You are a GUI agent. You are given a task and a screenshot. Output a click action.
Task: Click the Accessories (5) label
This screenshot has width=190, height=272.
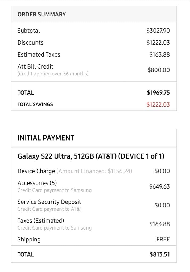click(x=37, y=183)
